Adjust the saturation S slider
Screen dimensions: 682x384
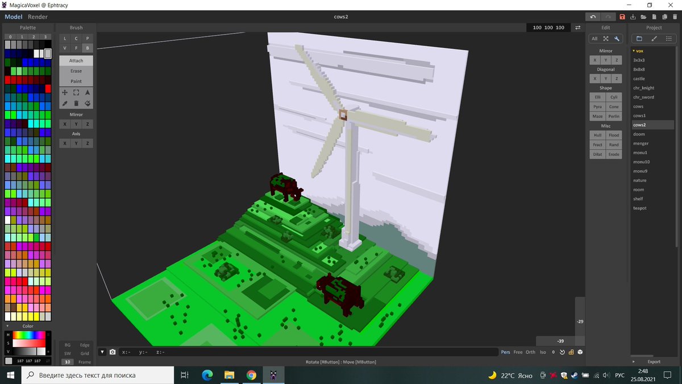[x=28, y=343]
